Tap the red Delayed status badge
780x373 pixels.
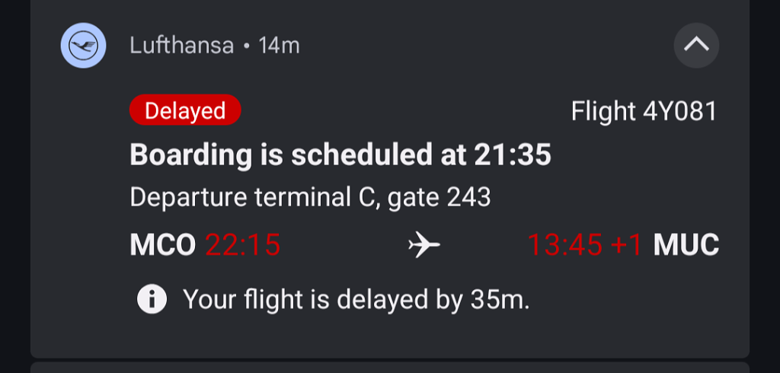(185, 111)
